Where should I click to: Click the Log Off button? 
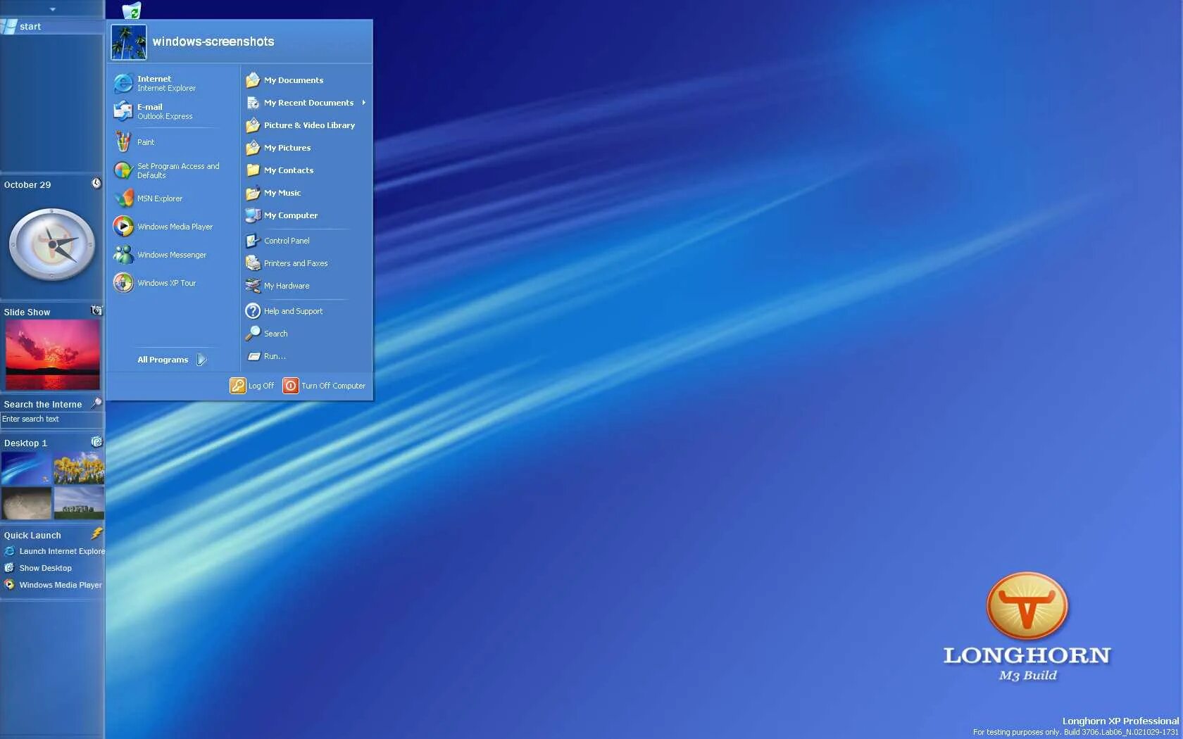tap(251, 386)
